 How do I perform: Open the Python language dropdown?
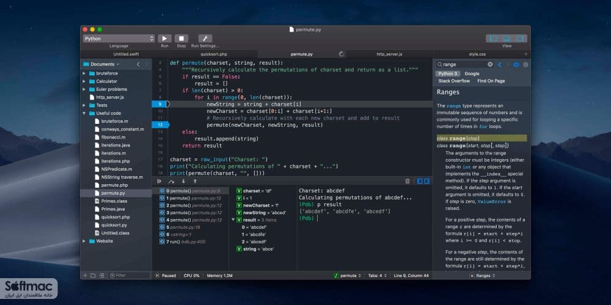click(x=119, y=38)
